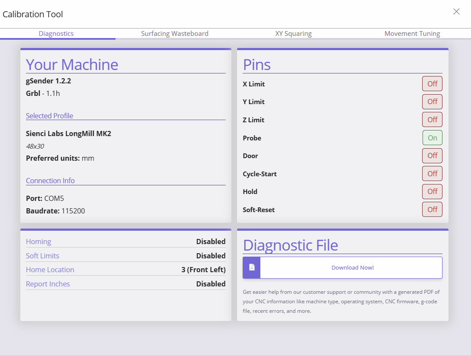Select the Diagnostics tab
This screenshot has height=356, width=471.
56,34
